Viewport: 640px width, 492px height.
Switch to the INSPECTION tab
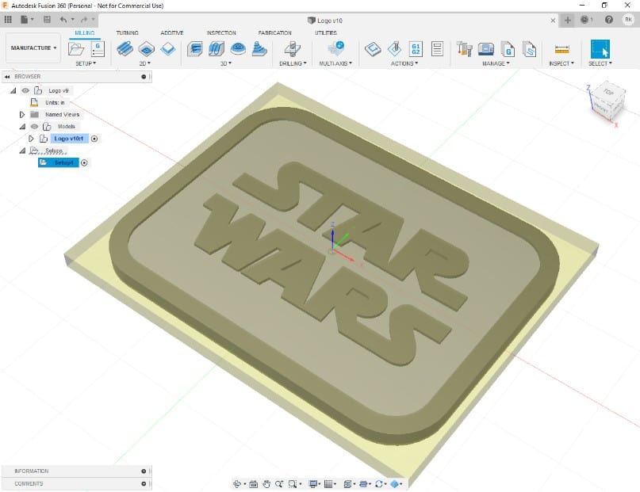pyautogui.click(x=221, y=32)
